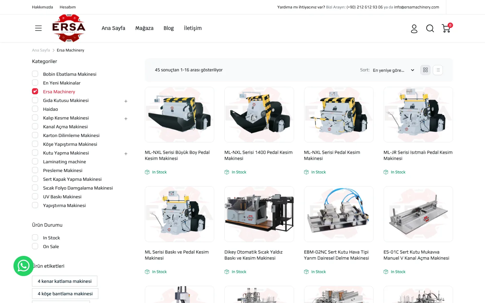Open ML-NXL Serisi Pedal Kesim Makinesi image
485x303 pixels.
pyautogui.click(x=339, y=114)
